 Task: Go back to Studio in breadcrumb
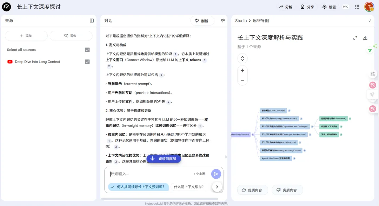tap(241, 21)
